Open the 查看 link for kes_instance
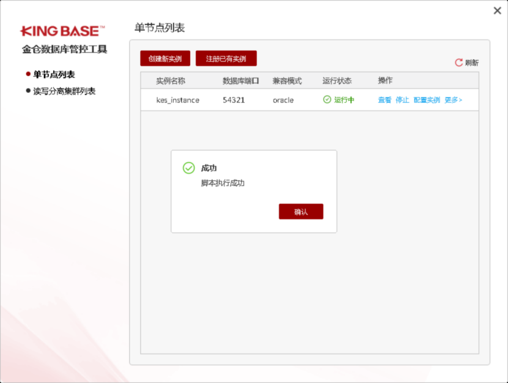The width and height of the screenshot is (508, 383). tap(385, 100)
